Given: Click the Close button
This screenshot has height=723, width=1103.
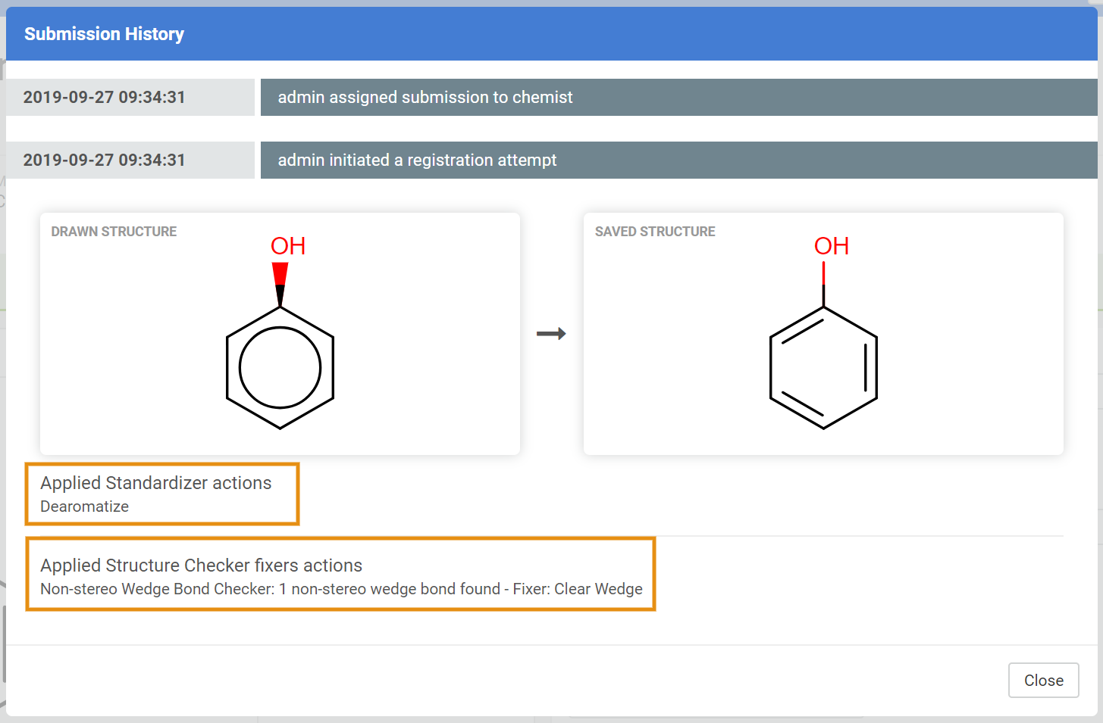Looking at the screenshot, I should point(1043,681).
